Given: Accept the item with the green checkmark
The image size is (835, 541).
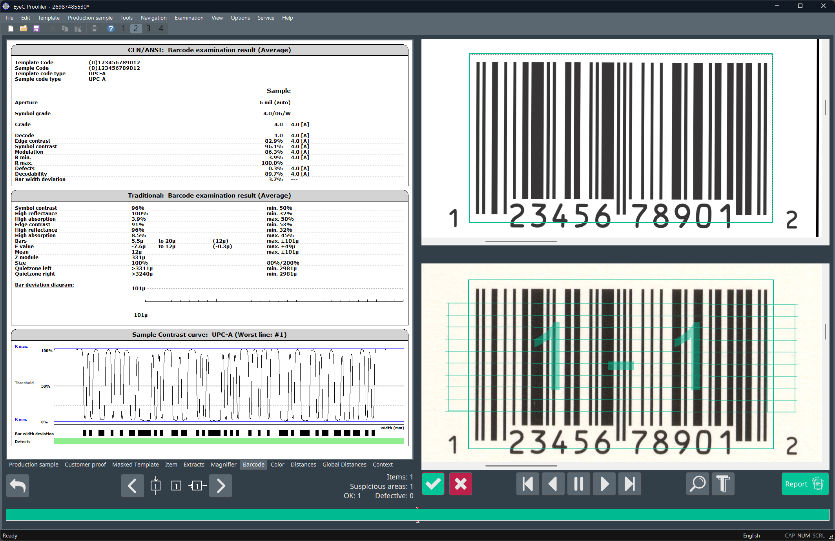Looking at the screenshot, I should pos(433,484).
